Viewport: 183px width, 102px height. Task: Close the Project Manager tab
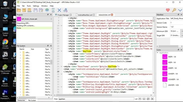point(71,15)
